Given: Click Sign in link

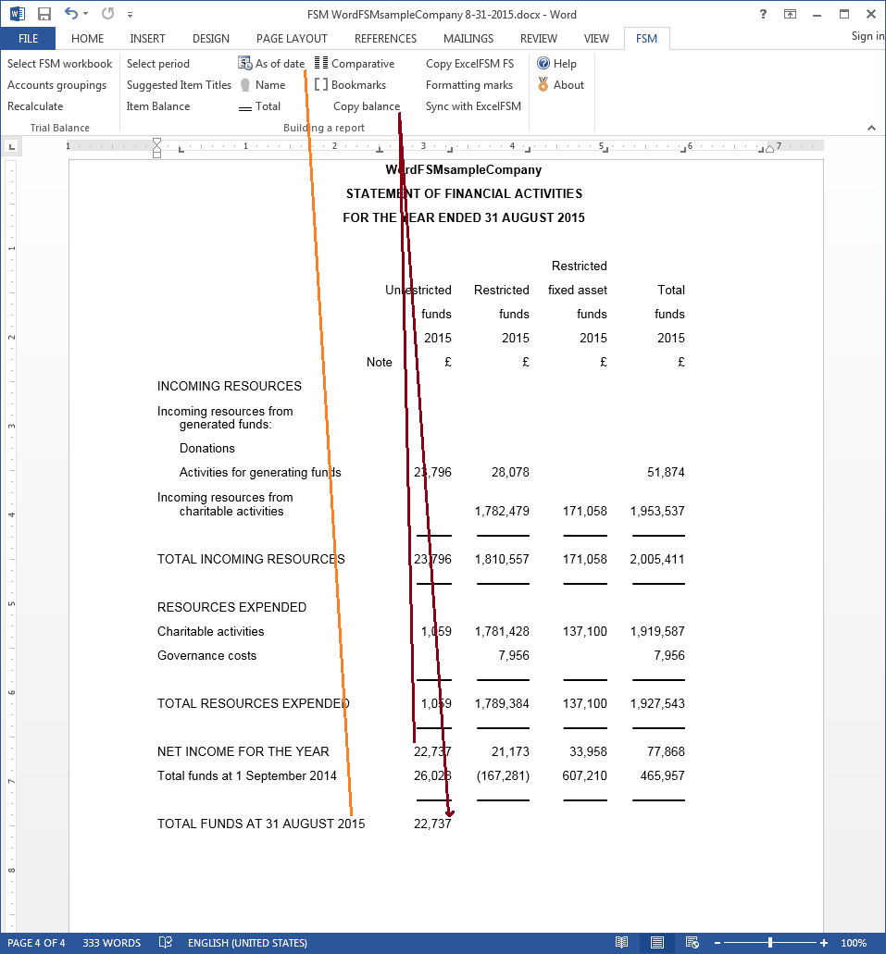Looking at the screenshot, I should click(x=867, y=36).
